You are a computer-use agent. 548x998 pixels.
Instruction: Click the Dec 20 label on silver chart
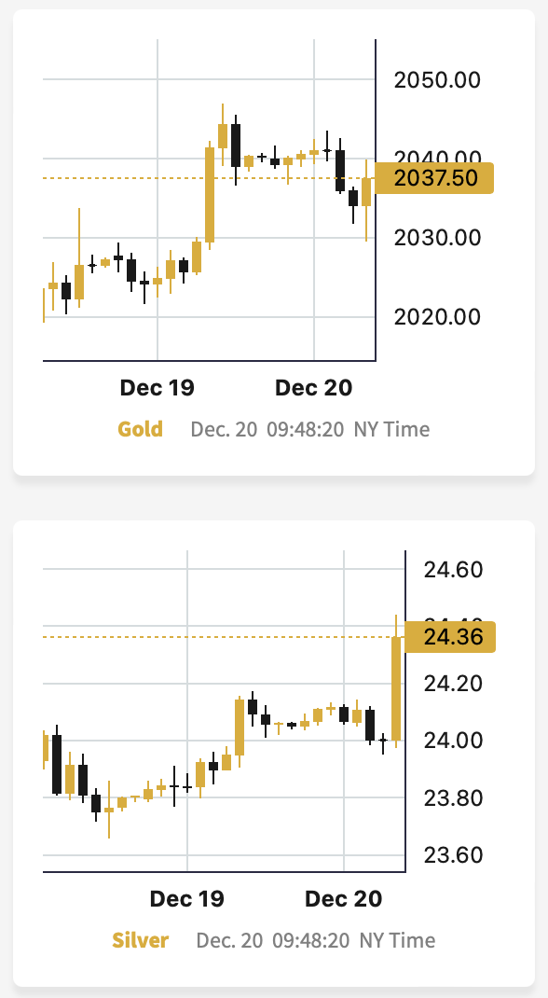[343, 899]
